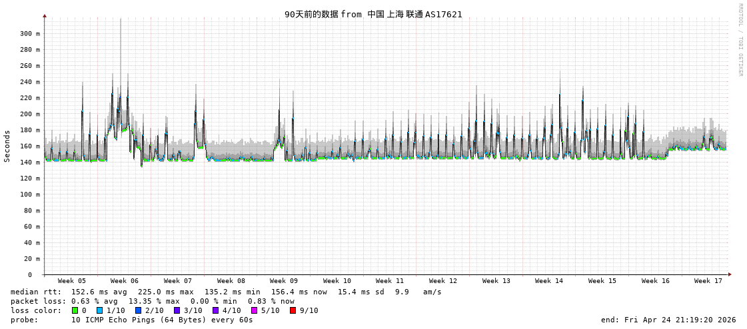Click the Week 13 axis label

[x=496, y=281]
